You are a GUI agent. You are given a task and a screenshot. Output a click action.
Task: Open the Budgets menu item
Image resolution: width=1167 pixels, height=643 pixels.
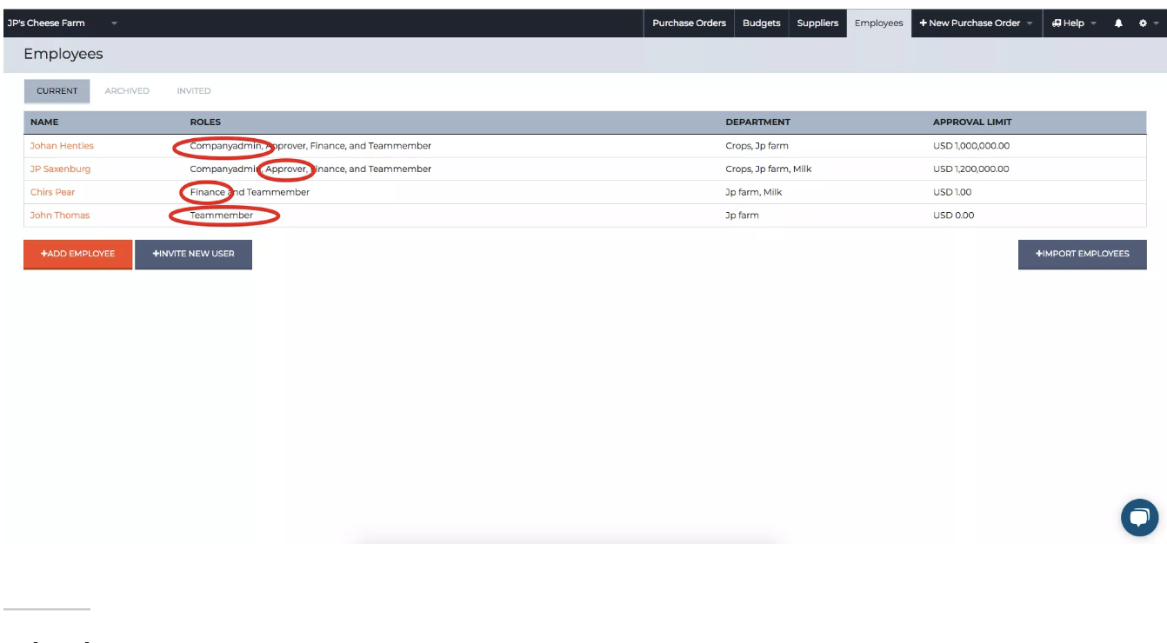point(761,23)
